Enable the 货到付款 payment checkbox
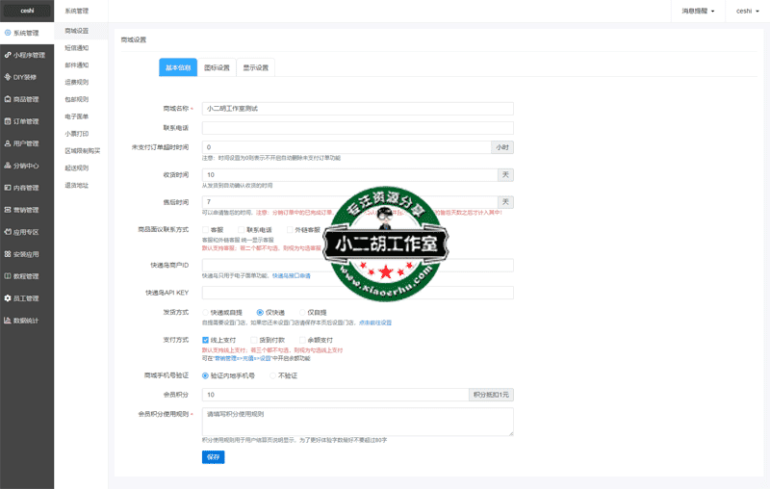 [x=254, y=340]
